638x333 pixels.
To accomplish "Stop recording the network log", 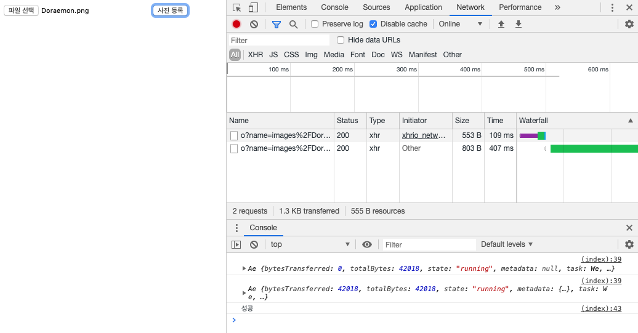I will pyautogui.click(x=236, y=24).
